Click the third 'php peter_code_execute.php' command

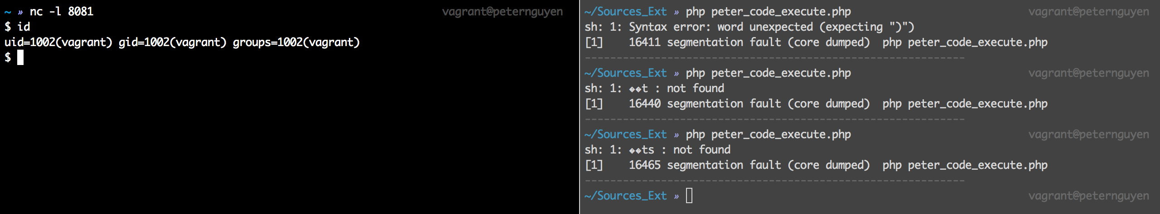coord(768,135)
